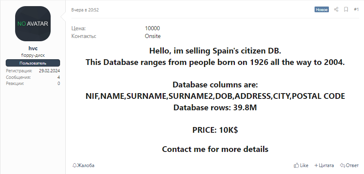Screen dimensions: 364x174
Task: Bookmark this post via the bookmark icon
Action: (346, 9)
